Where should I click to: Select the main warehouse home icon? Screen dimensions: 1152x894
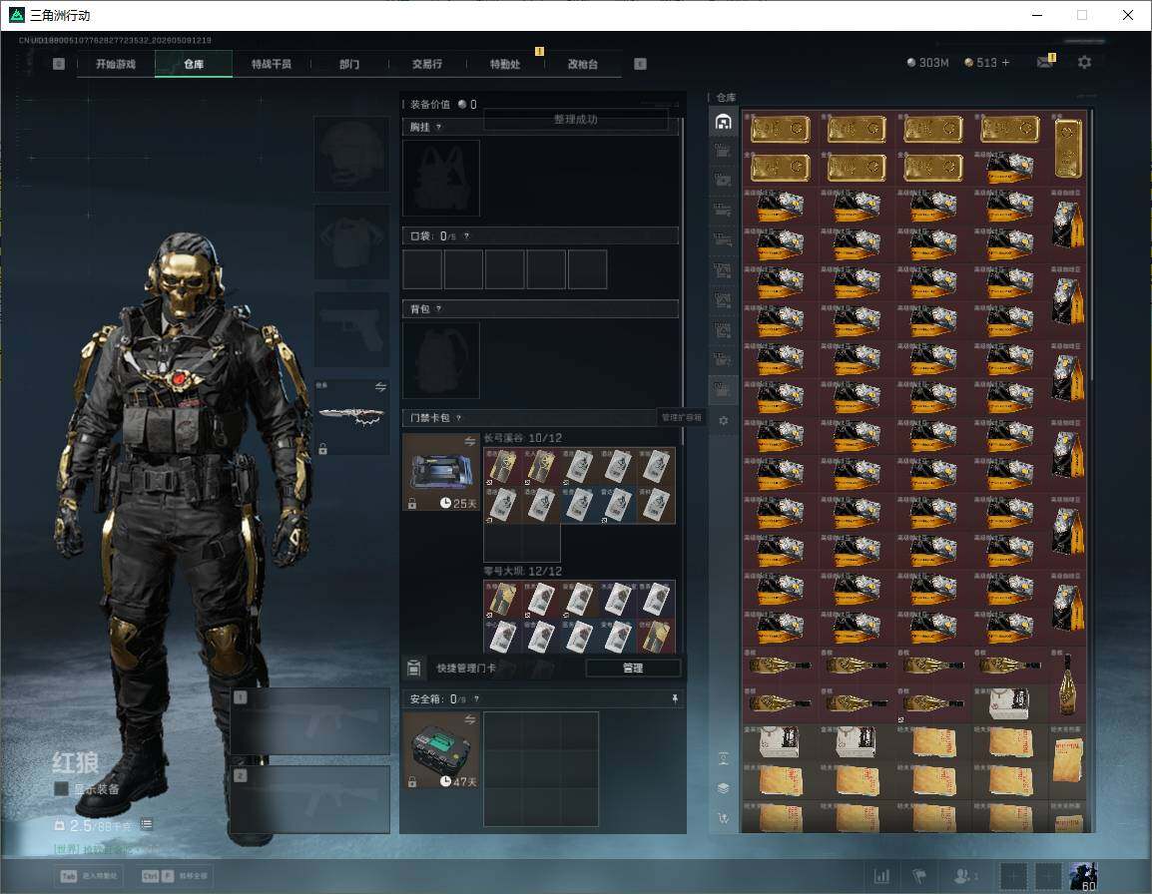723,122
